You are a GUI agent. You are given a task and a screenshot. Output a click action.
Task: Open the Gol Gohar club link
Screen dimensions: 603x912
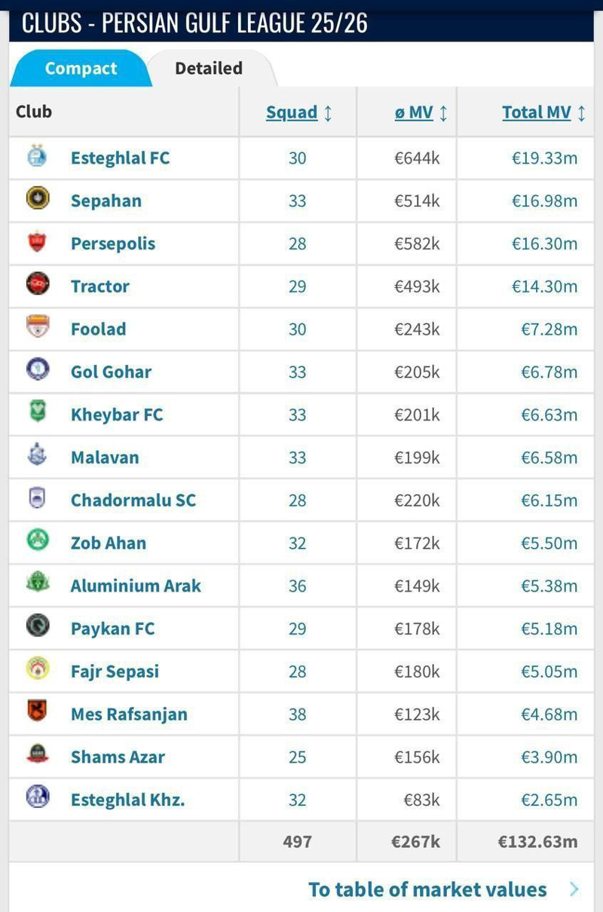pos(111,372)
